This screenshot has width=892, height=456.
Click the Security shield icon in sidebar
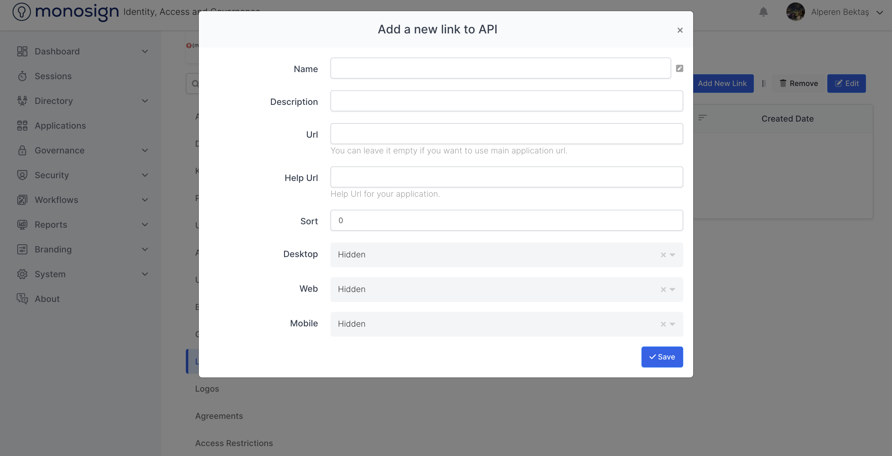[x=22, y=175]
